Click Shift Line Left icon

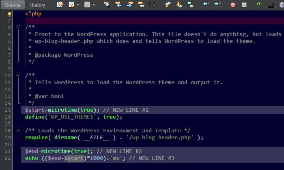[x=206, y=5]
